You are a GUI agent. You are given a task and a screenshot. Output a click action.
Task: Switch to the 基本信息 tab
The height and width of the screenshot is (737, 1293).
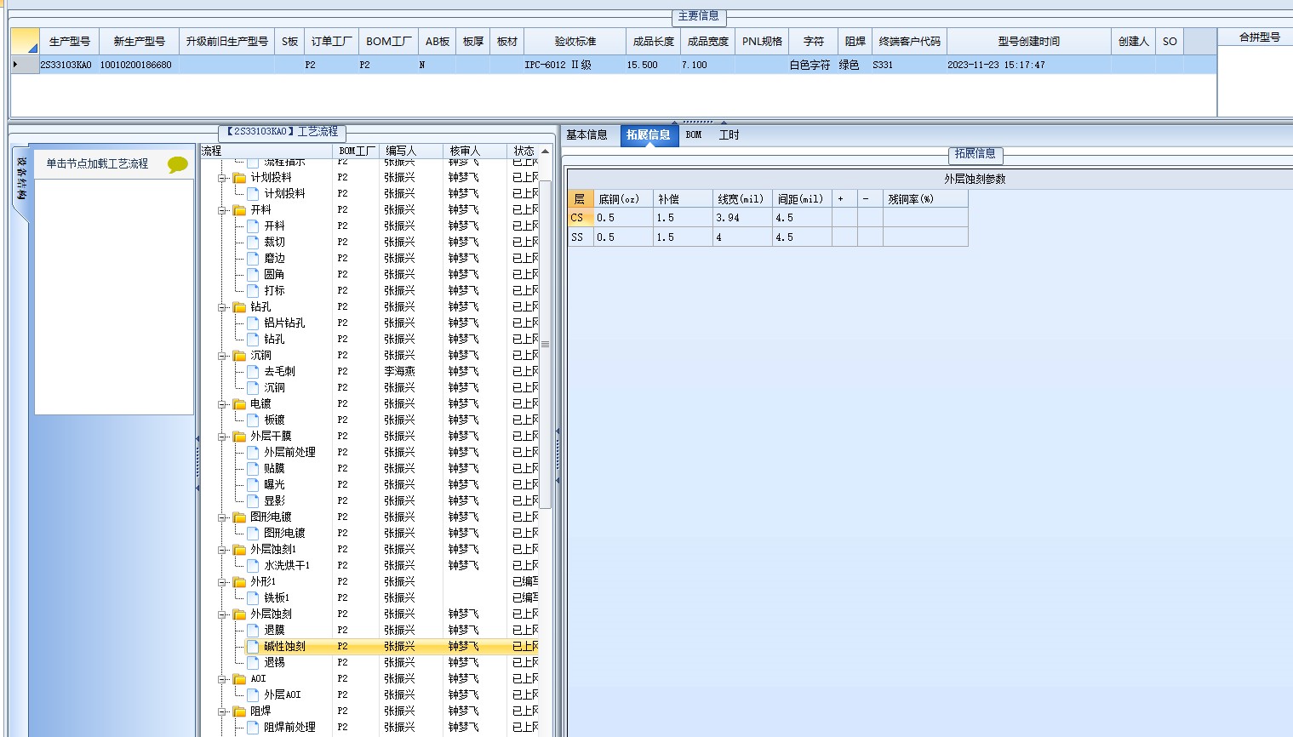point(587,135)
